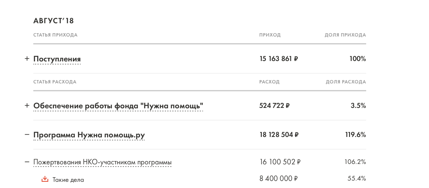Collapse Программа Нужна помощь.ру with its minus sign
The image size is (429, 188).
click(x=27, y=135)
